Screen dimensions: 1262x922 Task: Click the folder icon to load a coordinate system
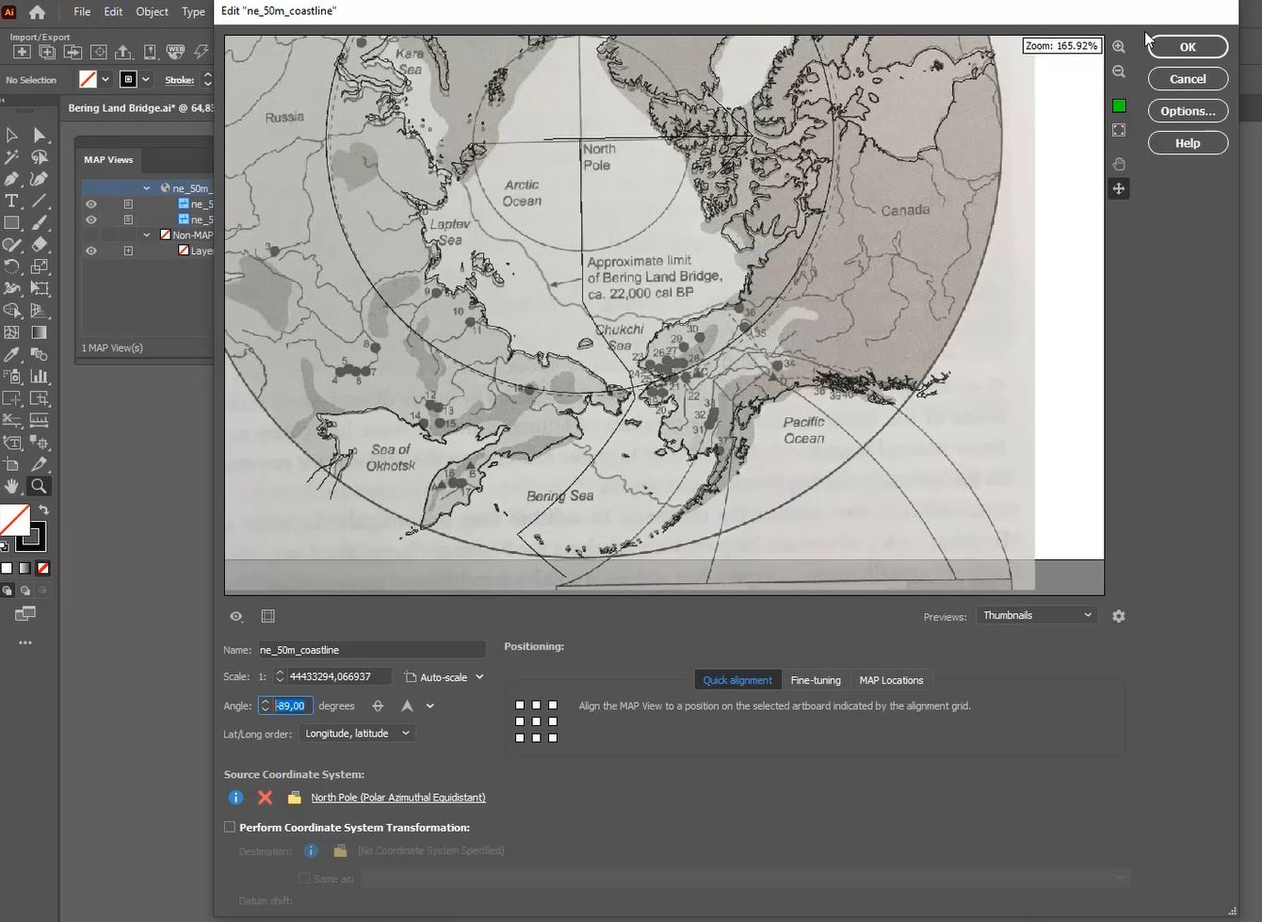[294, 798]
